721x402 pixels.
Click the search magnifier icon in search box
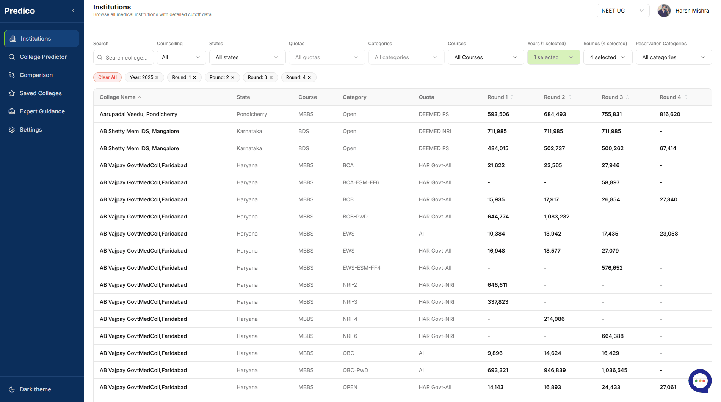100,58
